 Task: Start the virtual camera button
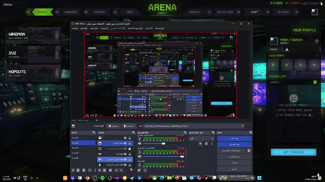coord(232,151)
